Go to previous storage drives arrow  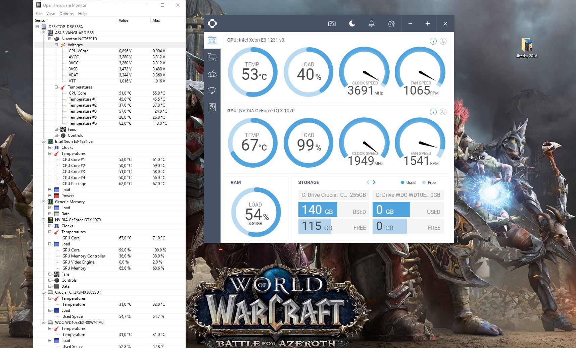point(368,182)
